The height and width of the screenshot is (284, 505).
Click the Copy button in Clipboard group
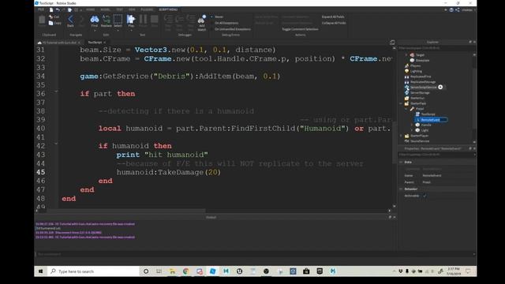coord(54,23)
